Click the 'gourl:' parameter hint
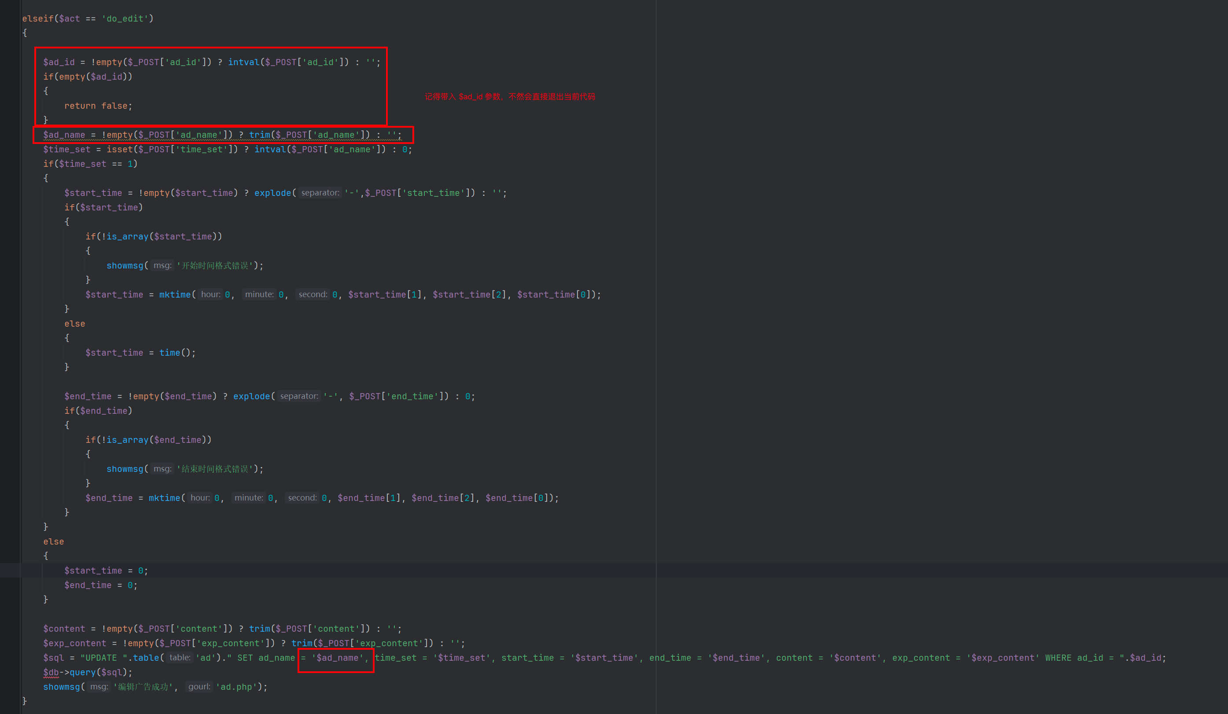The image size is (1228, 714). [200, 687]
